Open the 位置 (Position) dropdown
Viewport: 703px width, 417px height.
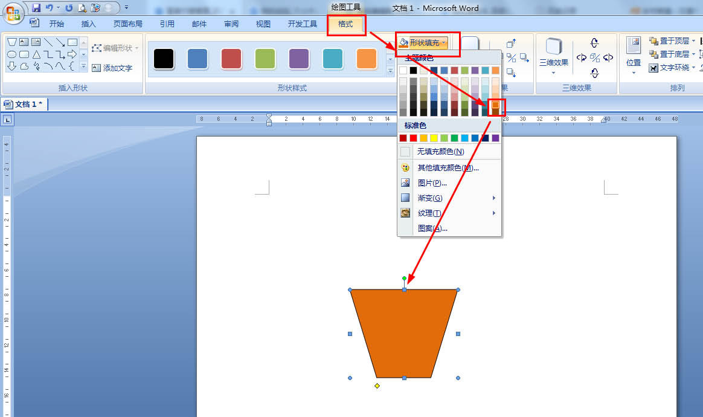[634, 56]
